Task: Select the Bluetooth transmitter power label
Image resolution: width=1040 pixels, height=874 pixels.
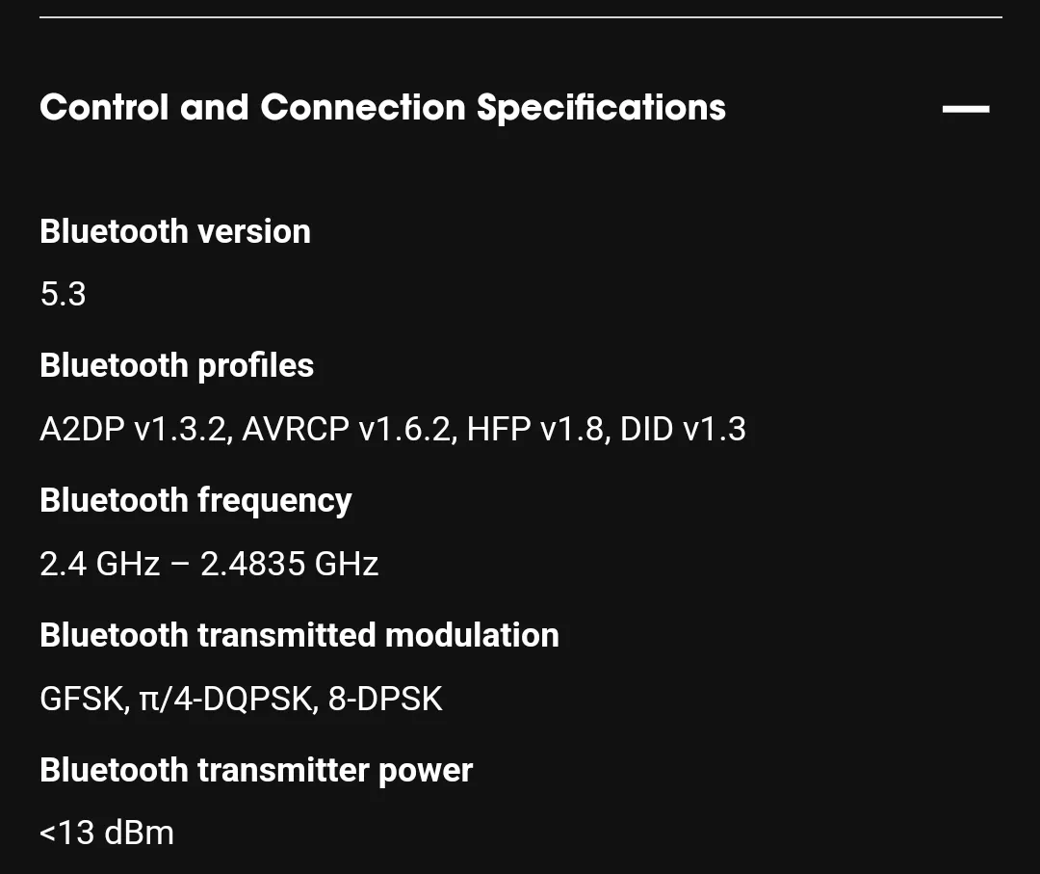Action: tap(256, 771)
